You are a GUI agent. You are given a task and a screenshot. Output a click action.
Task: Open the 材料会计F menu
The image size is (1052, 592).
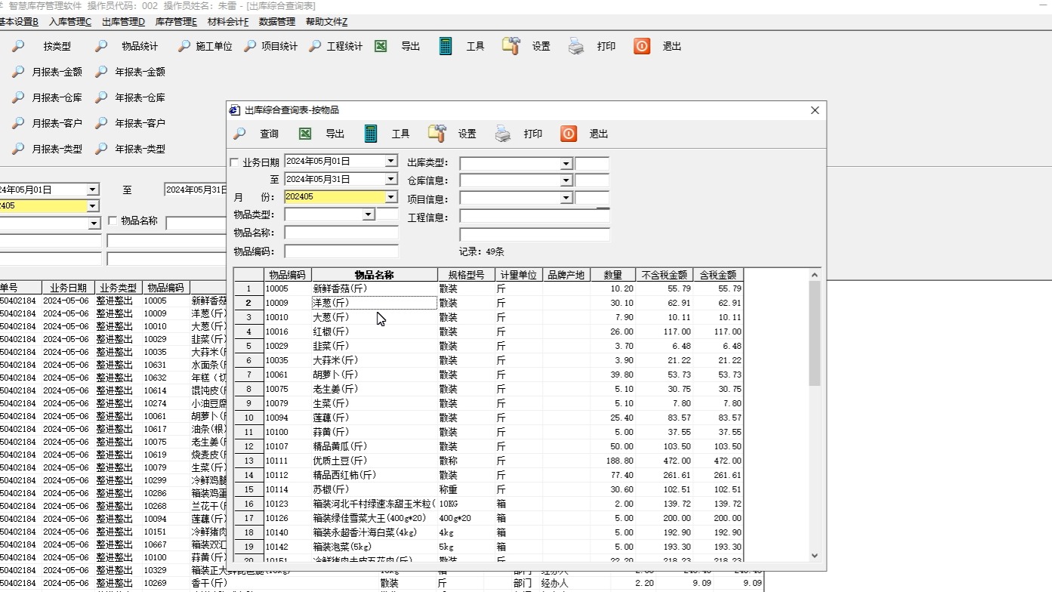point(228,22)
